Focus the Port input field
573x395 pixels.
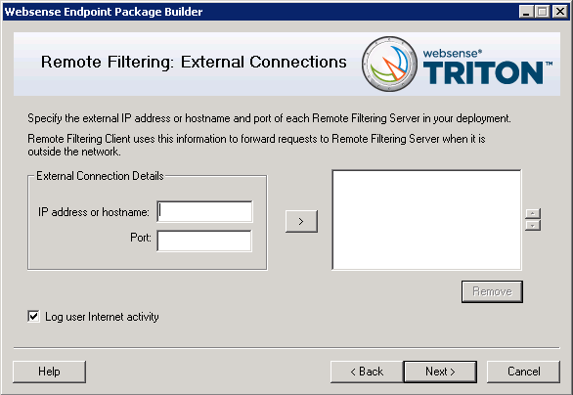point(204,241)
